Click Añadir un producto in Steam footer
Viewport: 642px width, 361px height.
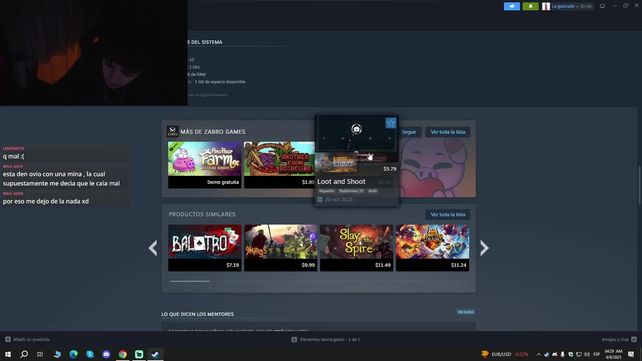28,339
